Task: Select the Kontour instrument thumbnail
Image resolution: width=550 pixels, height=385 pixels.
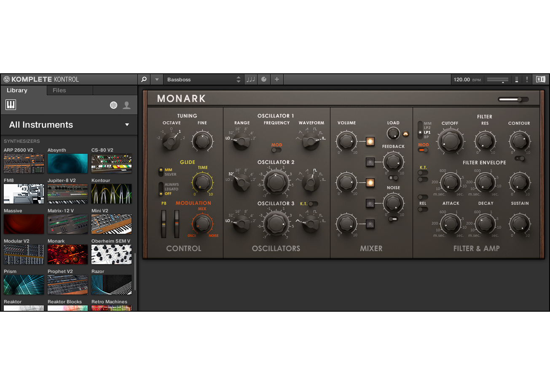Action: click(x=111, y=194)
